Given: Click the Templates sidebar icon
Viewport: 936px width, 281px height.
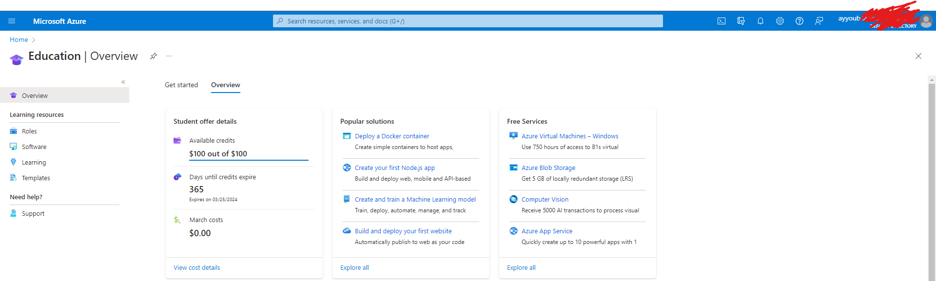Looking at the screenshot, I should [x=14, y=178].
